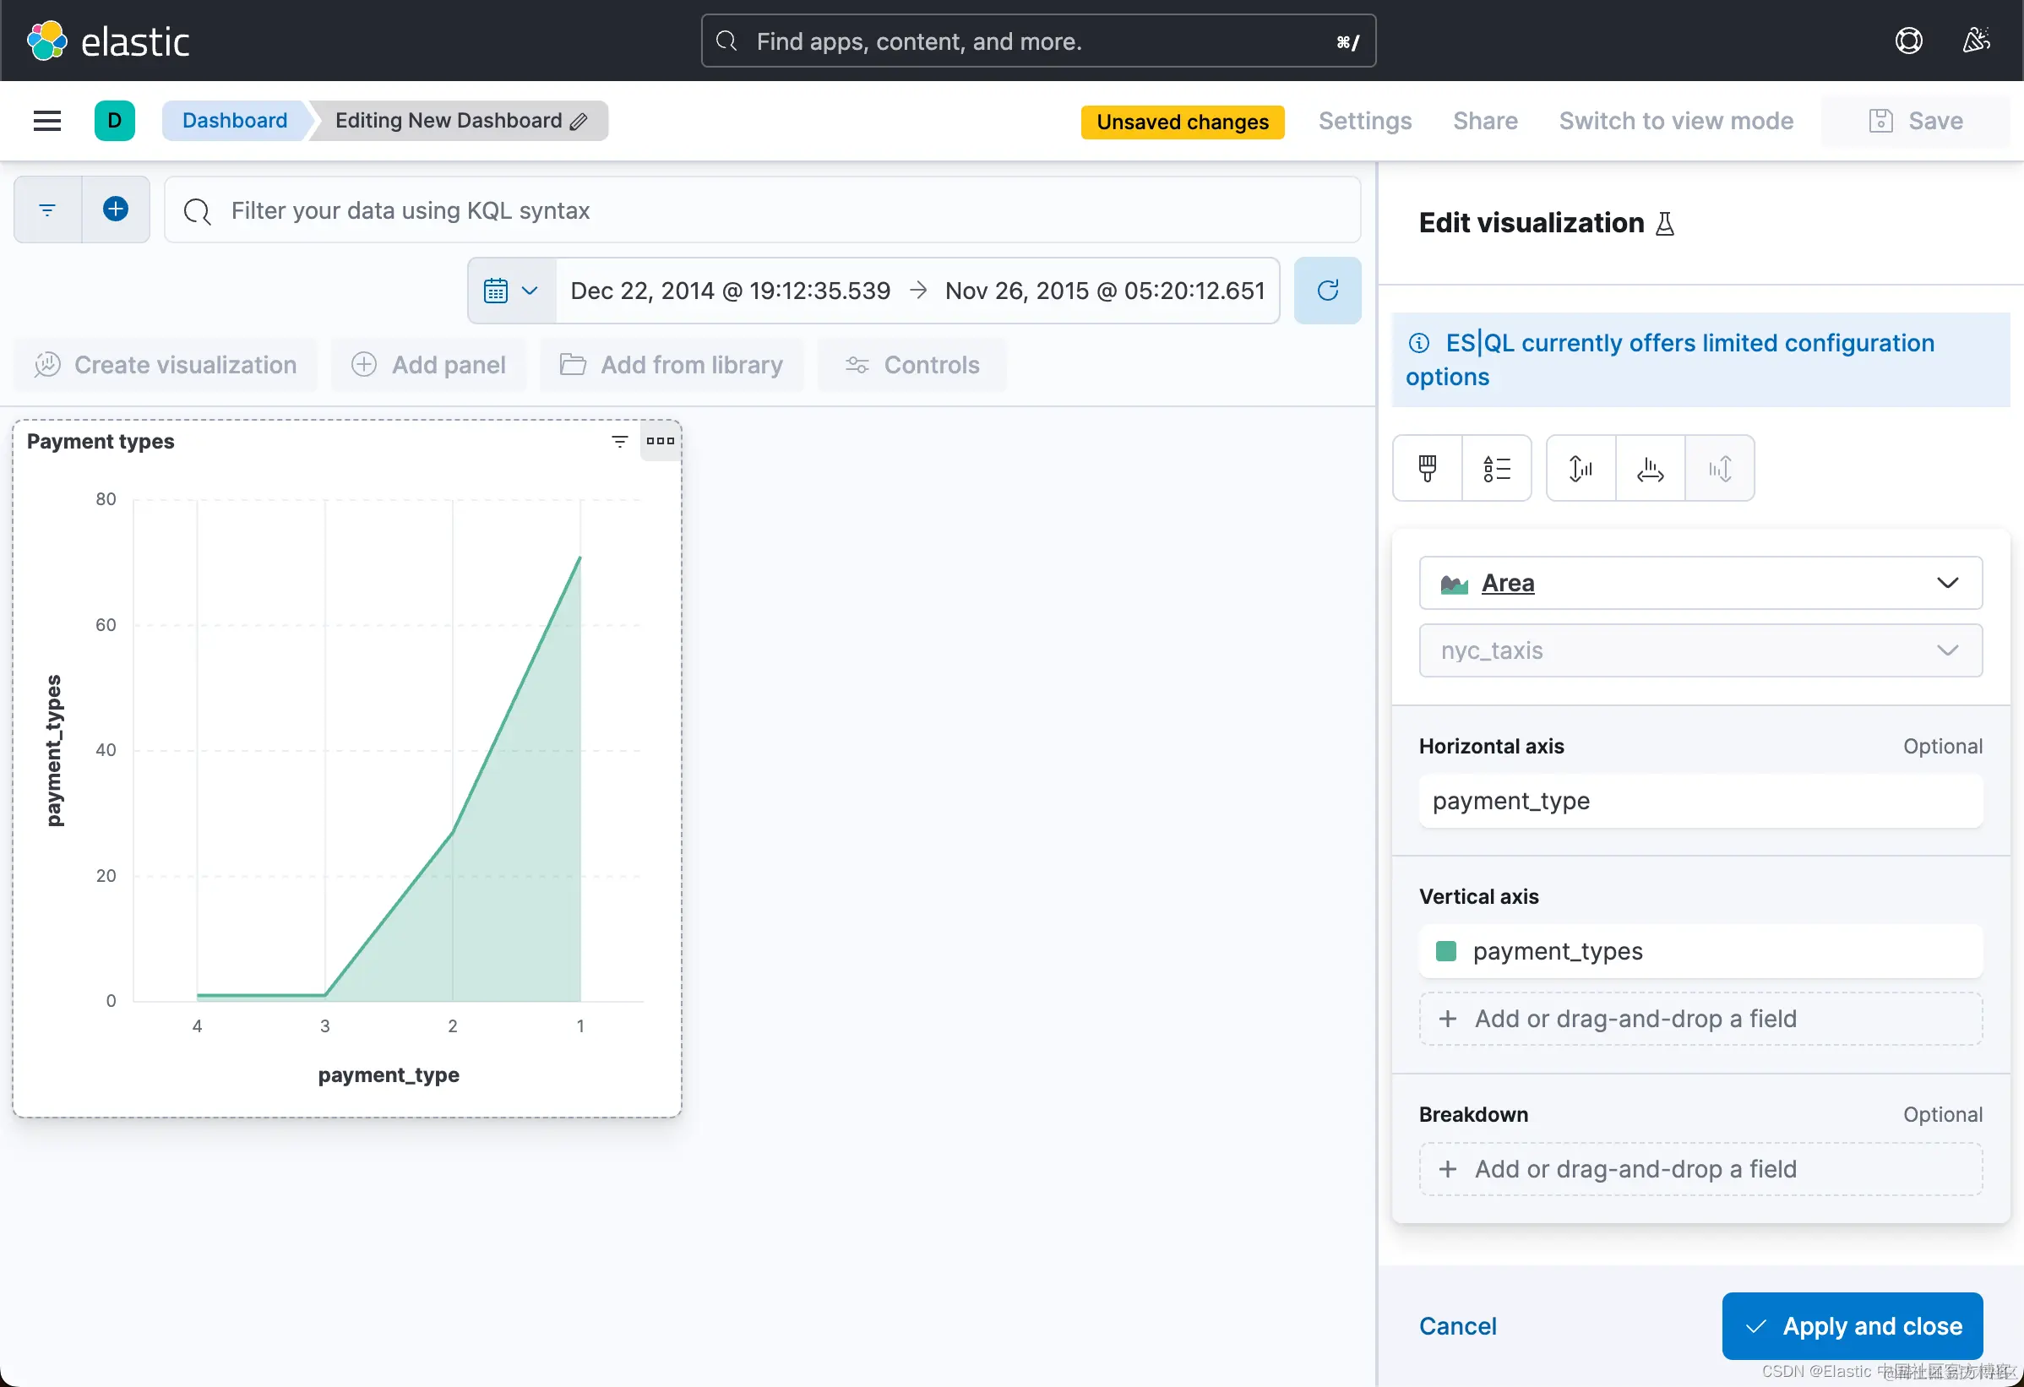Screen dimensions: 2024x1387
Task: Click the green payment_types color swatch
Action: pos(1445,951)
